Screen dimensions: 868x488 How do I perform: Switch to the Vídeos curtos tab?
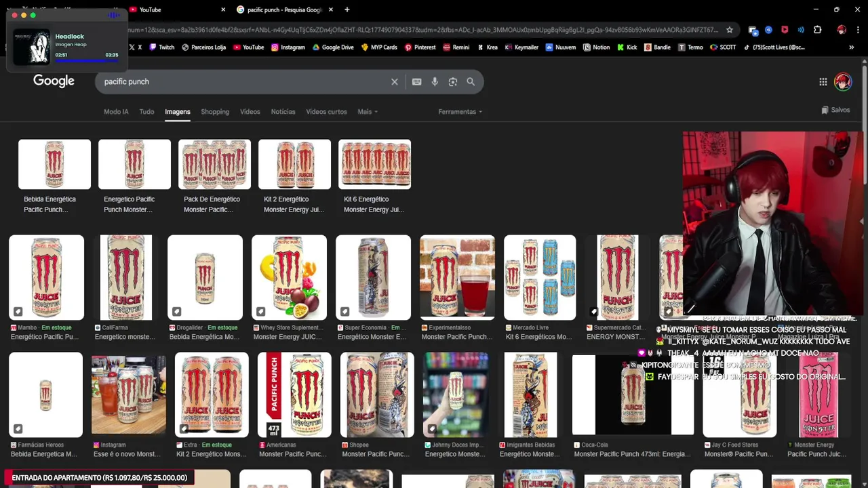[326, 112]
